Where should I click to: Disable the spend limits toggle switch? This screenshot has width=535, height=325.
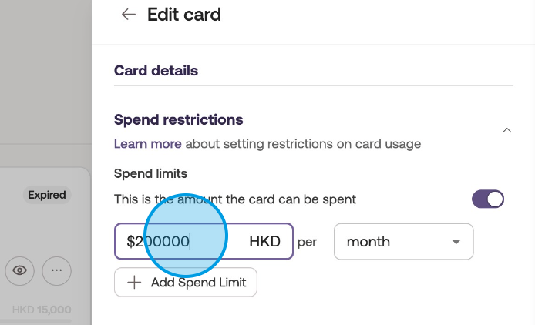(488, 199)
